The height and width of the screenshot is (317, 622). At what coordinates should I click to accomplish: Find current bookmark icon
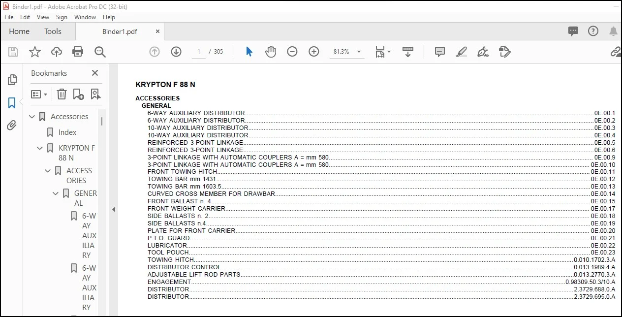pos(95,94)
